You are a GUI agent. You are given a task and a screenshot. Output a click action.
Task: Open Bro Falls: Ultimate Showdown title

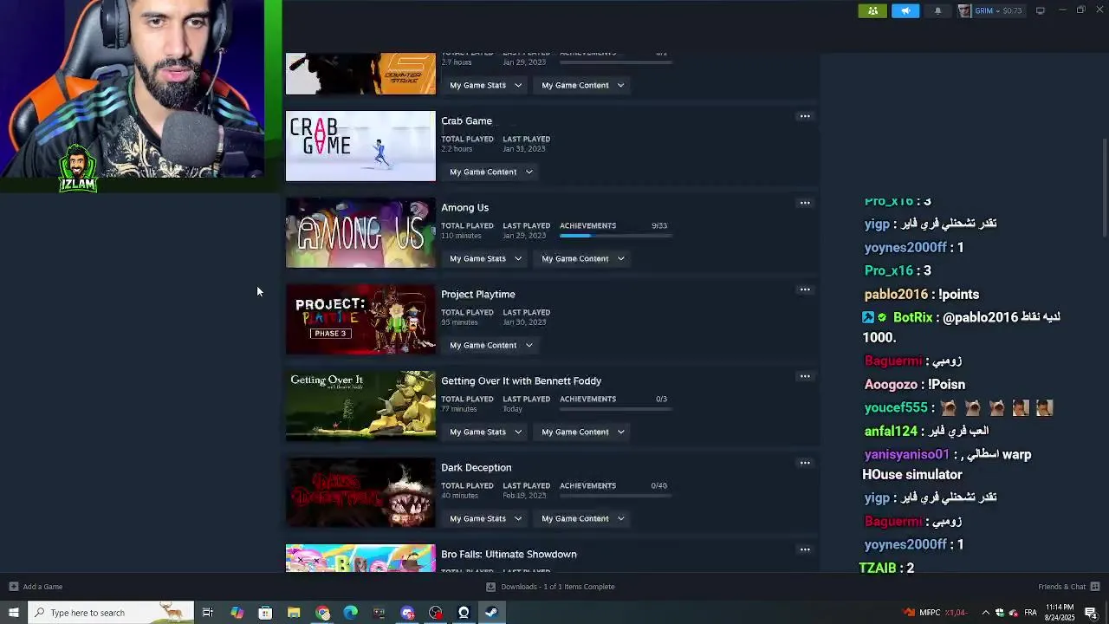click(x=509, y=554)
